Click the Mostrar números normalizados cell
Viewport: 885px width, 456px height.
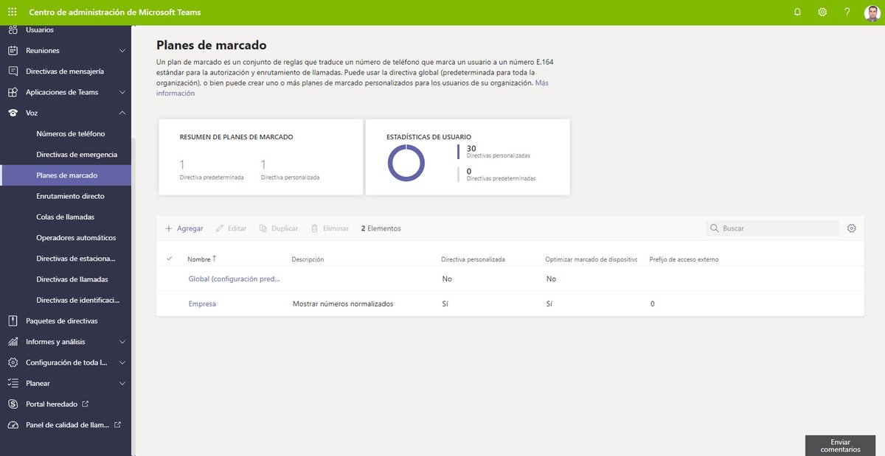point(343,304)
